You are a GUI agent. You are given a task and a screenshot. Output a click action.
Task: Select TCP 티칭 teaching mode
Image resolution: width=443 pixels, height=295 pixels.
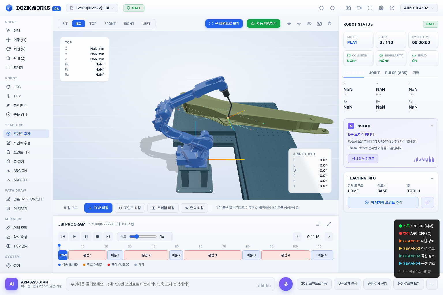tap(98, 208)
